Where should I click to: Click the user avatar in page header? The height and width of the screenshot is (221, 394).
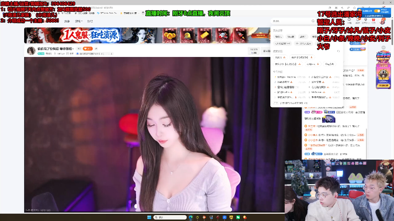tap(383, 21)
